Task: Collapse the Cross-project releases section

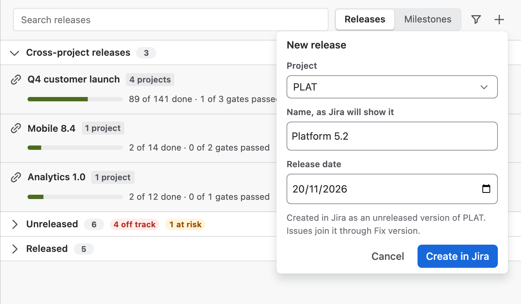Action: click(14, 53)
